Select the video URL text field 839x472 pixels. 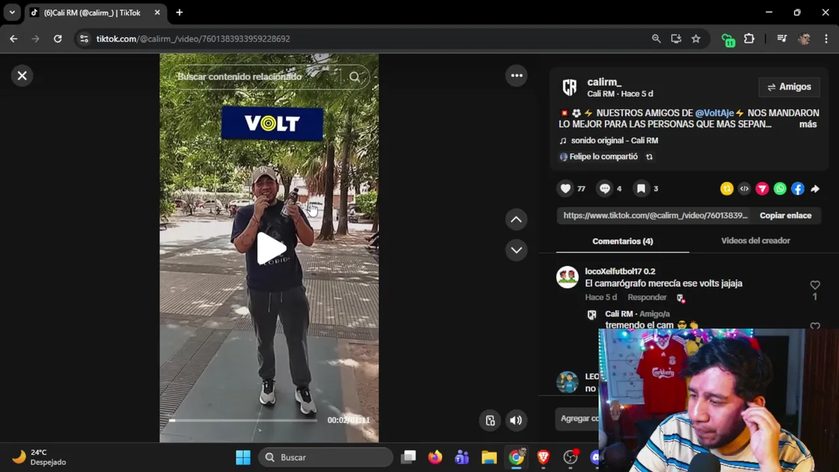coord(655,215)
